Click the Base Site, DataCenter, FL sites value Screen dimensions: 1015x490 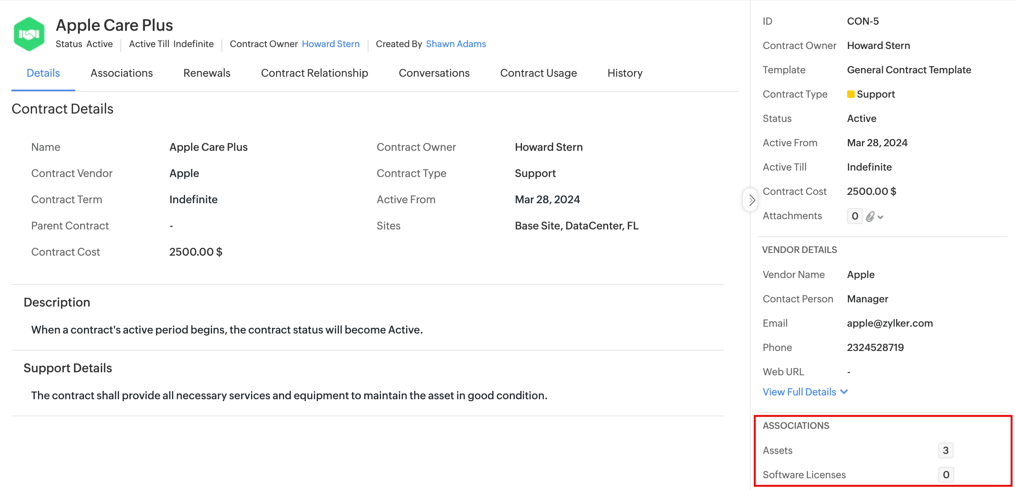tap(577, 226)
